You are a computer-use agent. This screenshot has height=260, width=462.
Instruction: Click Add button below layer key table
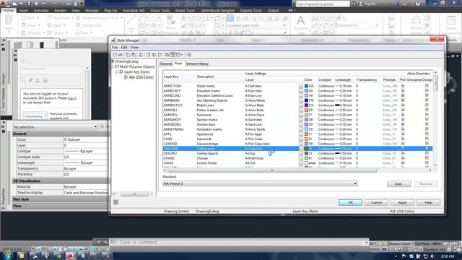[x=398, y=184]
